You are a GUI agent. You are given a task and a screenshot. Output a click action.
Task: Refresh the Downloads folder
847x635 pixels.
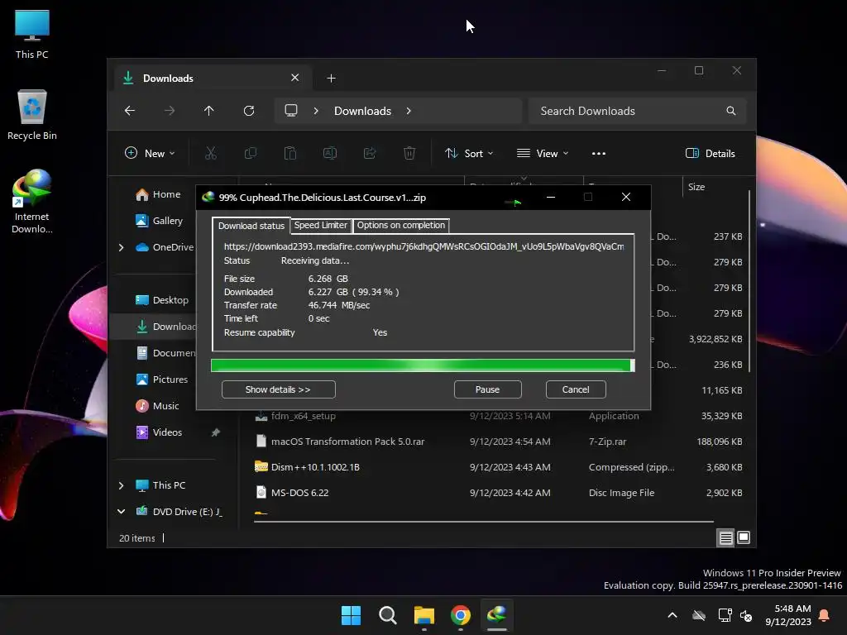[x=249, y=111]
